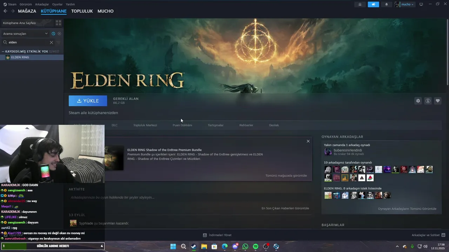Open the MAĞAZA section
Viewport: 449px width, 252px height.
click(27, 11)
